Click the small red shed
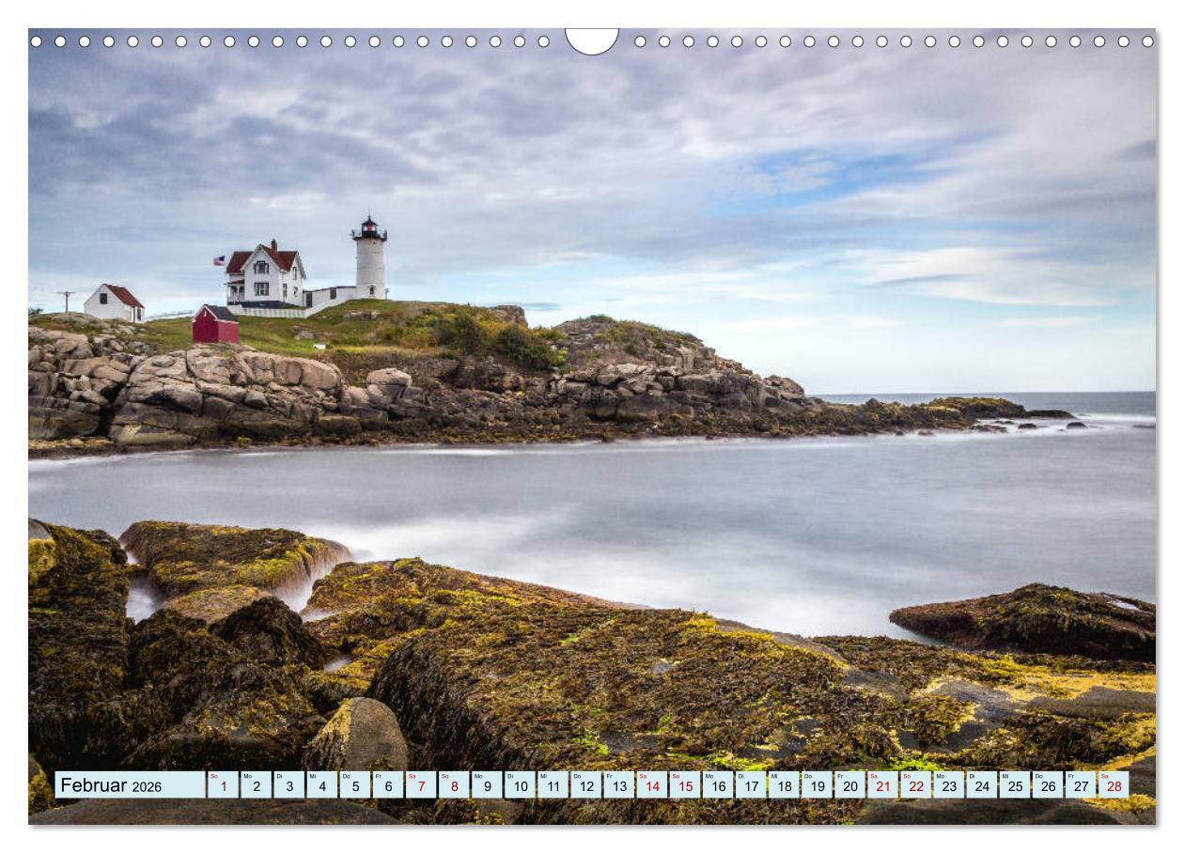Screen dimensions: 1184x853 tap(215, 326)
